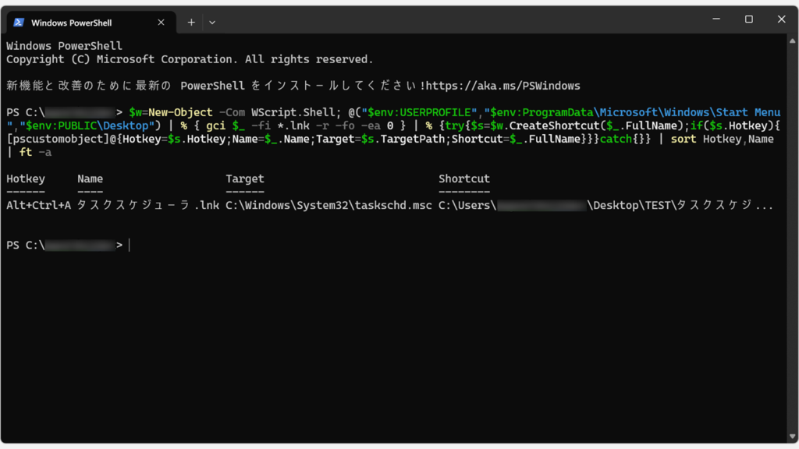Screen dimensions: 799x449
Task: Open a new tab with the plus button
Action: pyautogui.click(x=190, y=23)
